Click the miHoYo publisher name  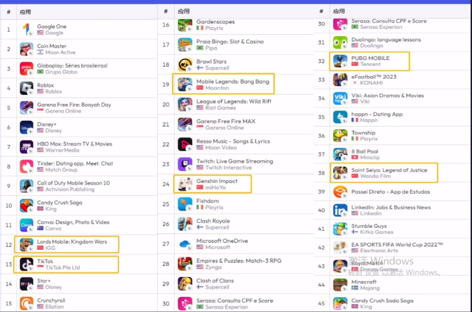click(x=215, y=188)
